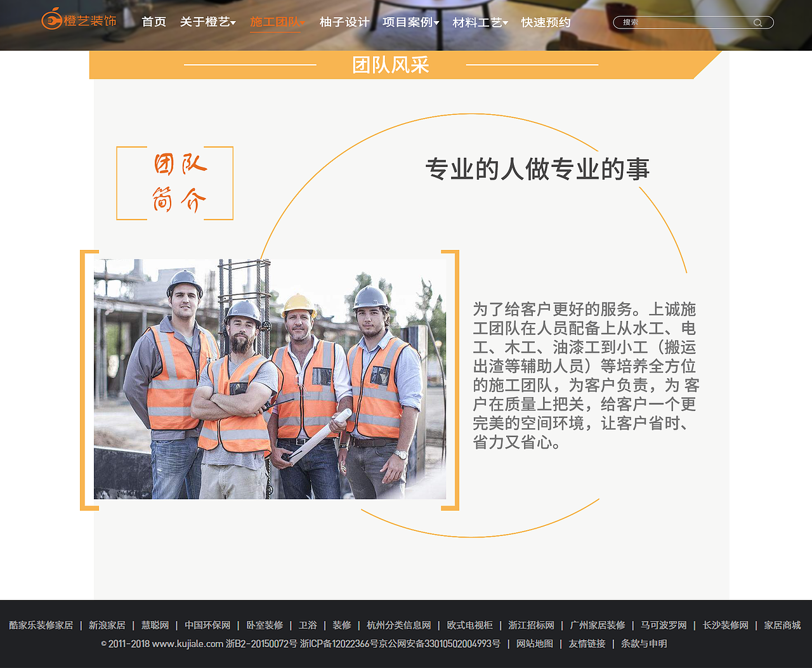Click the search magnifier icon
This screenshot has height=668, width=812.
(759, 22)
